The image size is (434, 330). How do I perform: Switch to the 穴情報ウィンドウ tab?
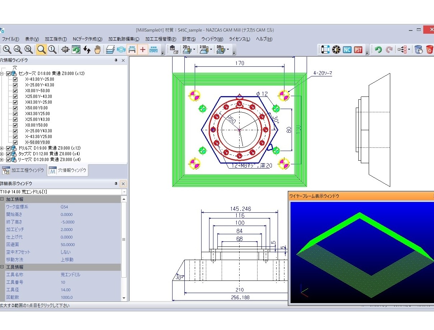point(68,170)
